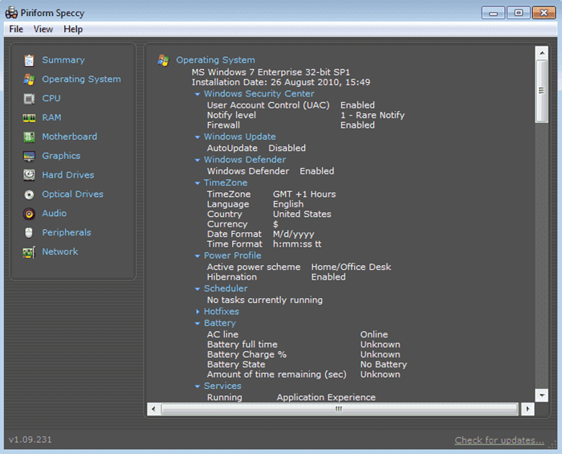
Task: Click the 'United States' country value
Action: click(302, 214)
